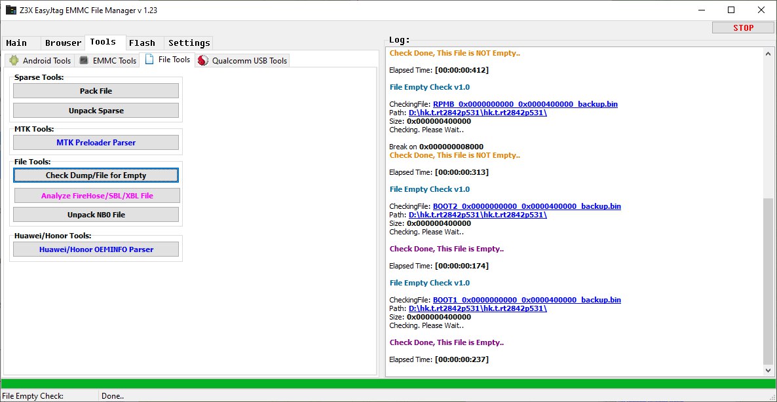The height and width of the screenshot is (402, 777).
Task: Click the Pack File button
Action: (96, 90)
